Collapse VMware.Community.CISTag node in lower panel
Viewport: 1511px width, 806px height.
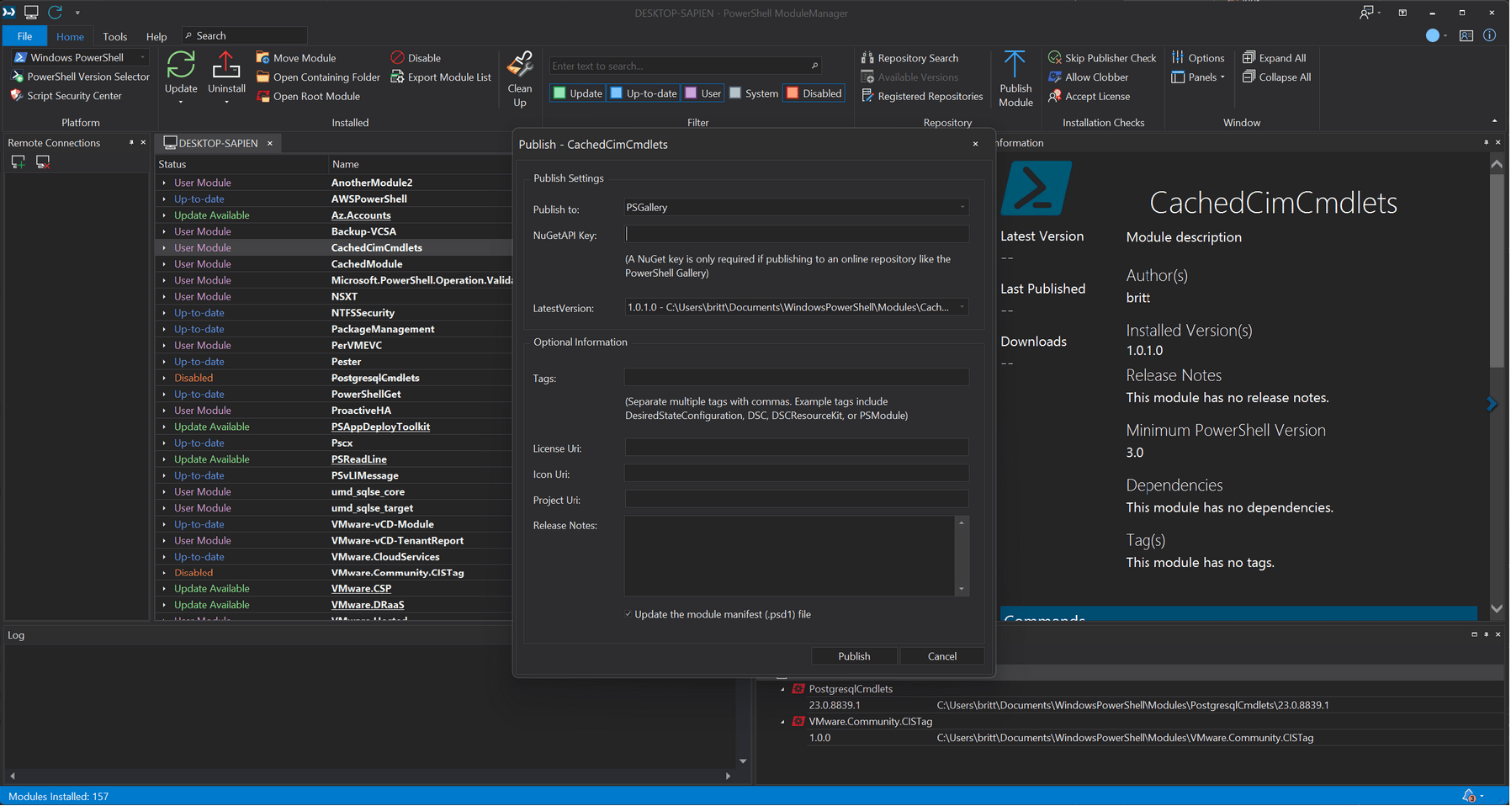782,723
